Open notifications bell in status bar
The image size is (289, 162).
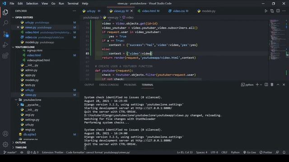tap(284, 153)
